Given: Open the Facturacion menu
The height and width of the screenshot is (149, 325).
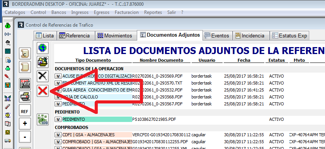Looking at the screenshot, I should pos(127,12).
